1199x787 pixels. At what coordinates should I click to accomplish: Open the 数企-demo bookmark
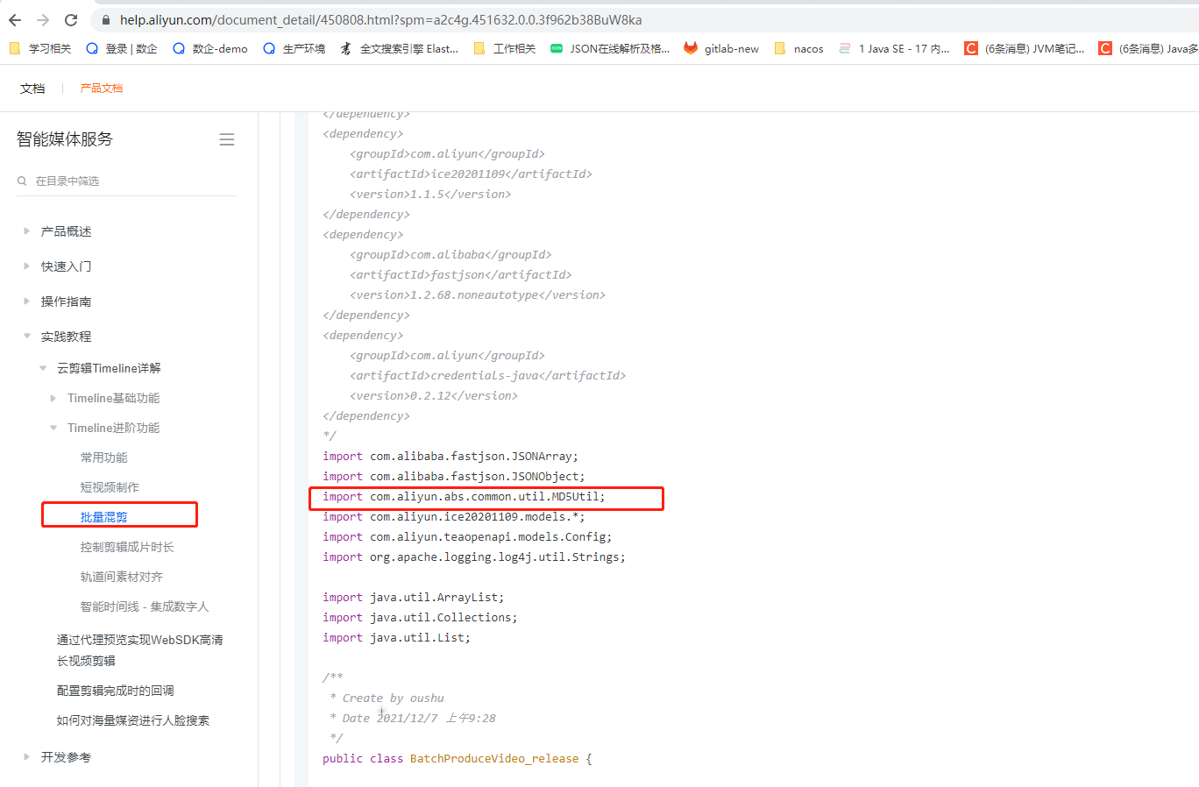point(210,48)
